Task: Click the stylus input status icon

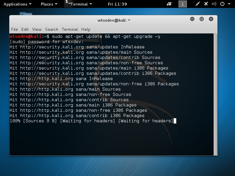Action: click(x=198, y=4)
